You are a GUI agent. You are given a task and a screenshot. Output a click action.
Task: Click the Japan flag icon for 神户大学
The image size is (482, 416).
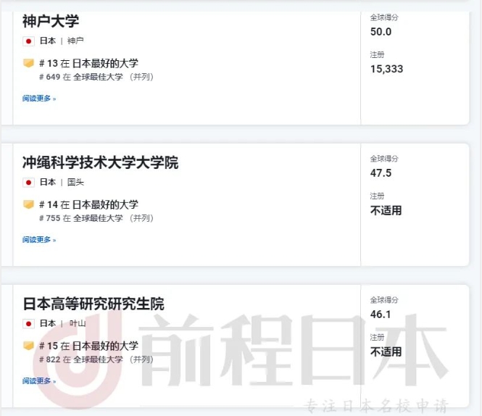coord(28,41)
